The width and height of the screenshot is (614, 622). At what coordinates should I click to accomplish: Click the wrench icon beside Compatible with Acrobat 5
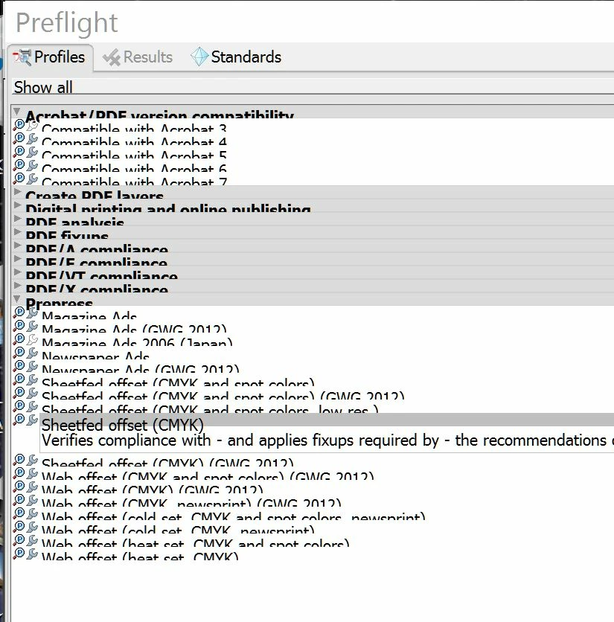point(33,152)
